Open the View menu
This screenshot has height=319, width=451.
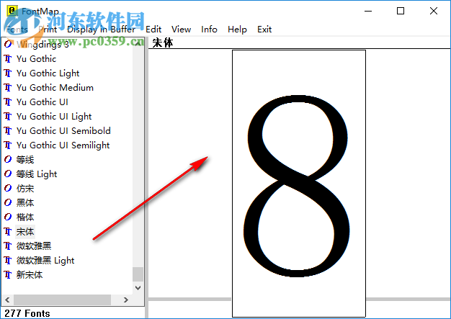(x=181, y=30)
